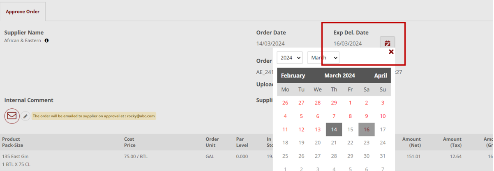Close the date picker with the red X
This screenshot has width=494, height=171.
(391, 52)
